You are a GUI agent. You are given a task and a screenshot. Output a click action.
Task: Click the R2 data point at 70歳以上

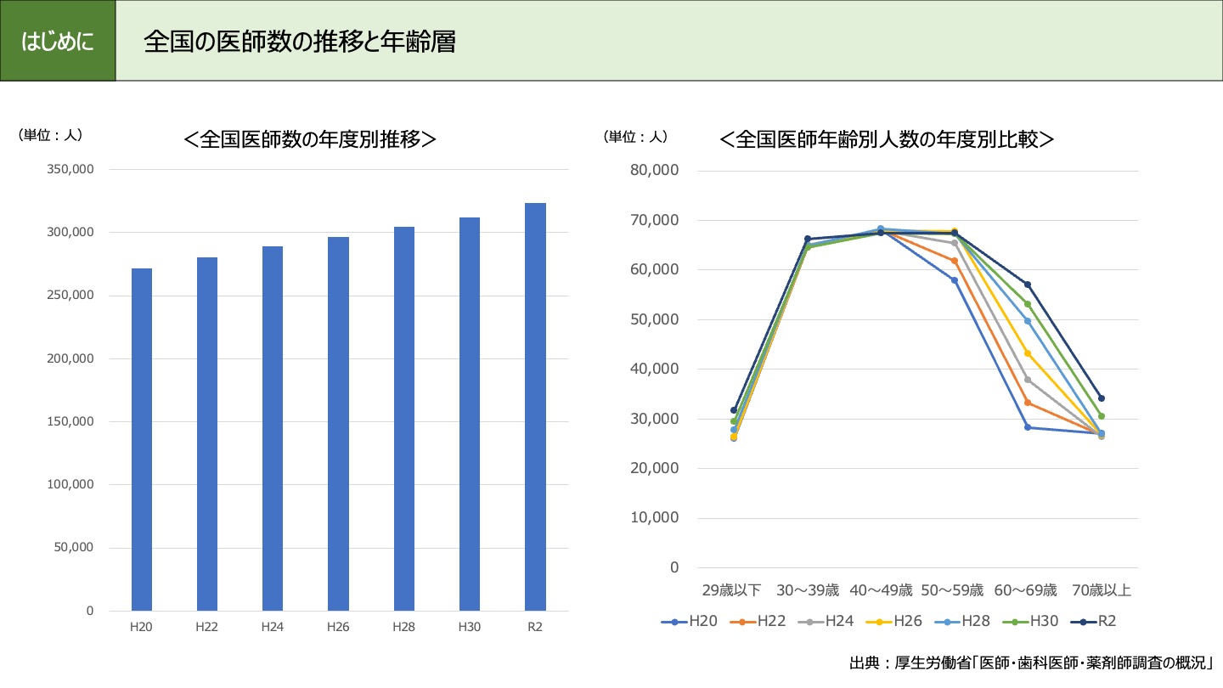[1101, 398]
